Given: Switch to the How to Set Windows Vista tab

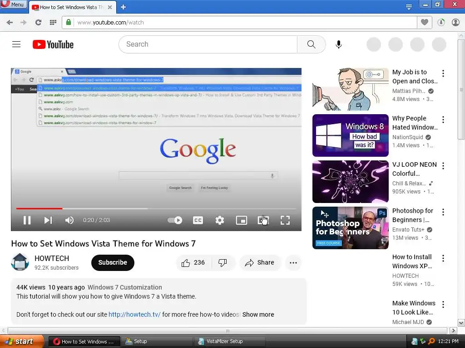Looking at the screenshot, I should pos(71,7).
